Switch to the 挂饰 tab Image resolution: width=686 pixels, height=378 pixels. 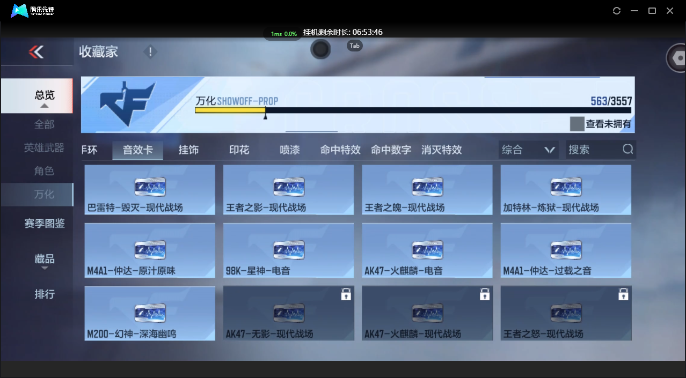pos(188,150)
